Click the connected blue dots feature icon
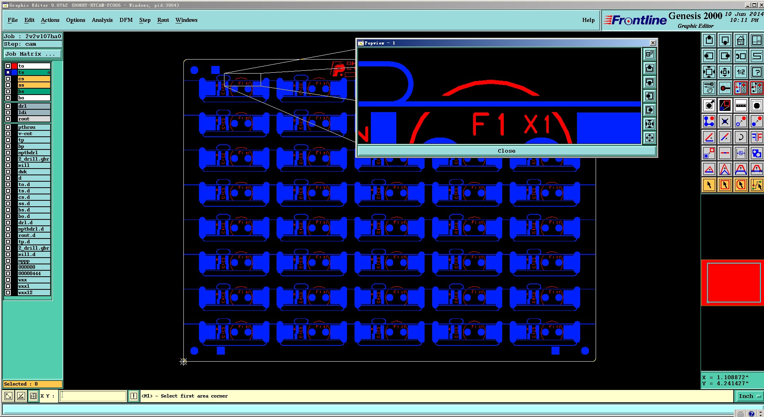The width and height of the screenshot is (764, 417). (709, 122)
